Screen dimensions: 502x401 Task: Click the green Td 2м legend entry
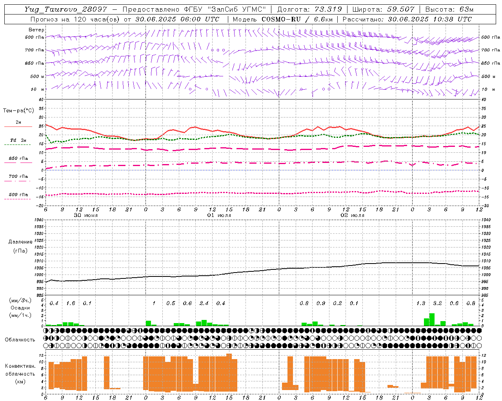click(x=18, y=141)
